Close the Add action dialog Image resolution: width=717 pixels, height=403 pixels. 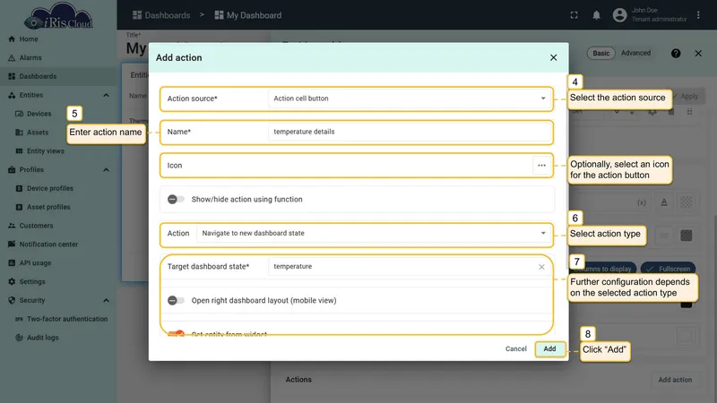553,57
